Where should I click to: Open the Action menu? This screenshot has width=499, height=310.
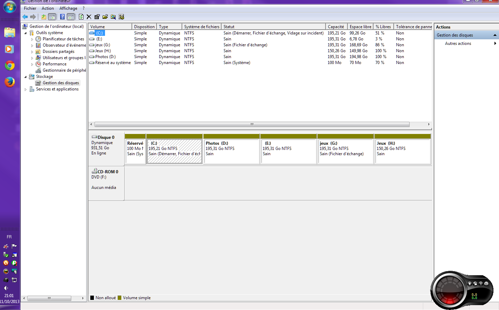tap(48, 8)
